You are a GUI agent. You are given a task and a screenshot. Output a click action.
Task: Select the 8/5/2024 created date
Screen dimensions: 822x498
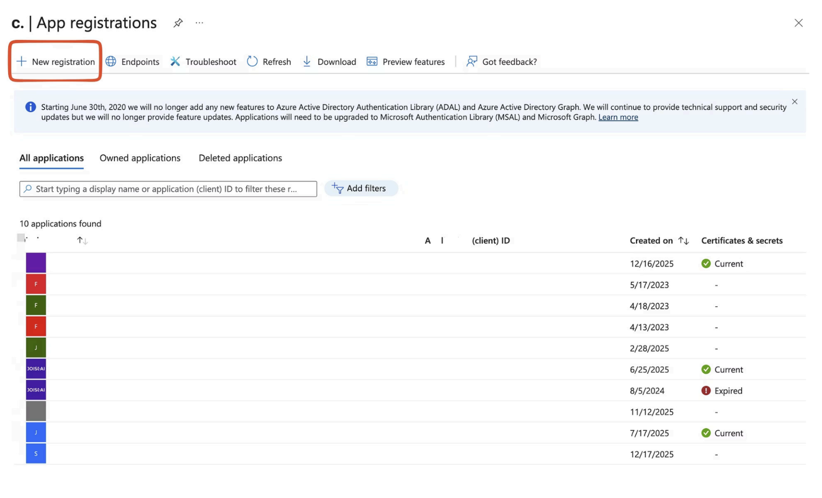647,391
